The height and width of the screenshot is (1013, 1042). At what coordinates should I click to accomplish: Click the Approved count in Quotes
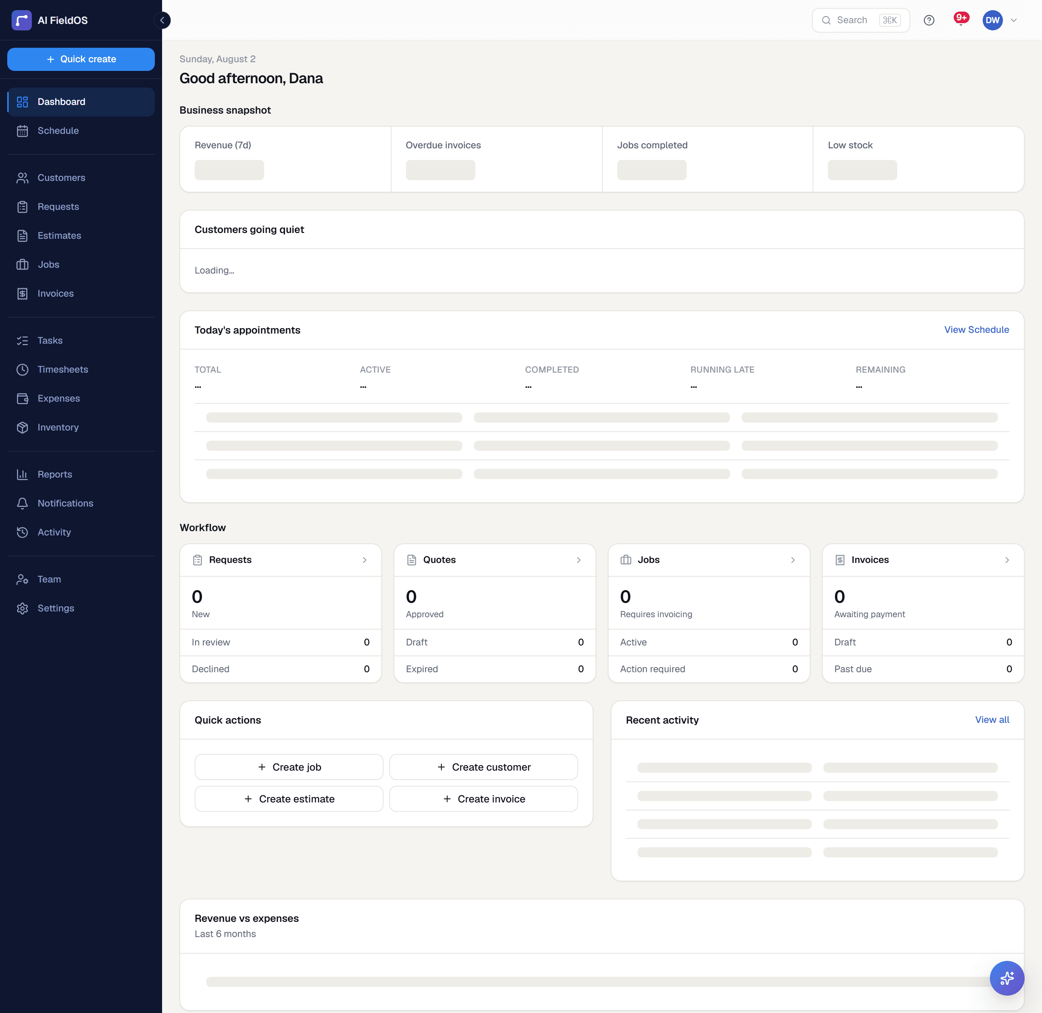coord(411,597)
